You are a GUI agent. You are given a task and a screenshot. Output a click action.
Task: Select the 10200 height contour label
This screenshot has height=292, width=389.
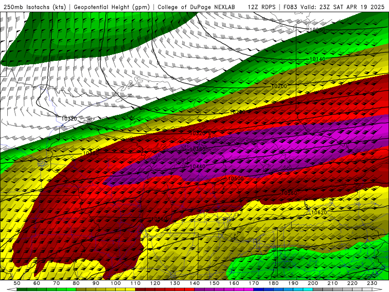(x=279, y=86)
